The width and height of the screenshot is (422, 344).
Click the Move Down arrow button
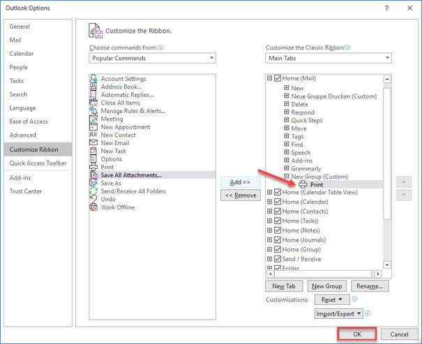tap(403, 195)
